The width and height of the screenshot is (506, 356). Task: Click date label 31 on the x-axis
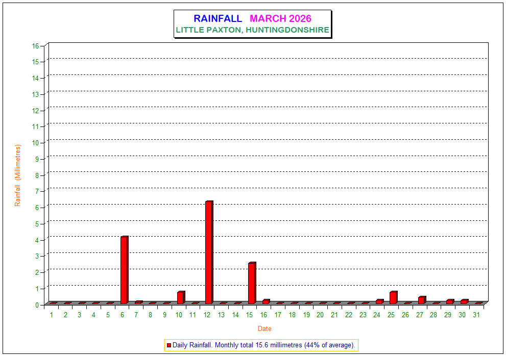click(476, 315)
